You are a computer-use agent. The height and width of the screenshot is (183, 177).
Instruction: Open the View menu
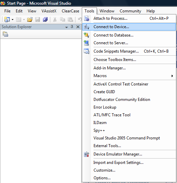pos(32,11)
